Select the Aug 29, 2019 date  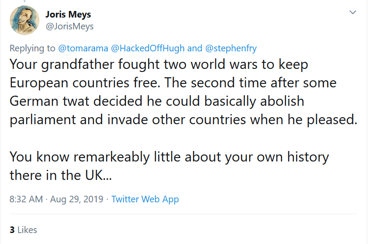(x=77, y=199)
